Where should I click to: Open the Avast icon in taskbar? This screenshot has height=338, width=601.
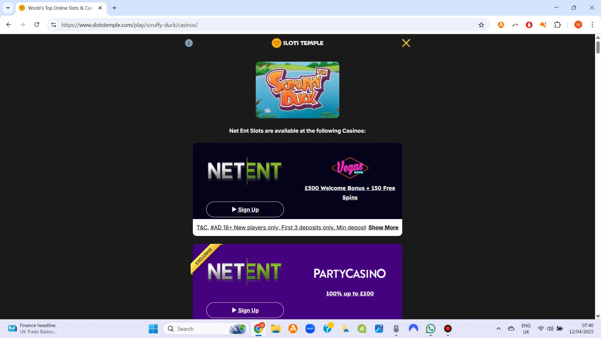coord(293,329)
